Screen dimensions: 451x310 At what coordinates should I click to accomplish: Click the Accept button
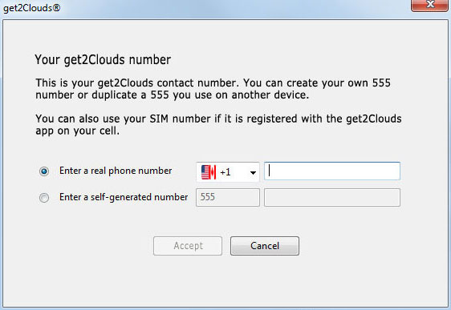[x=188, y=246]
